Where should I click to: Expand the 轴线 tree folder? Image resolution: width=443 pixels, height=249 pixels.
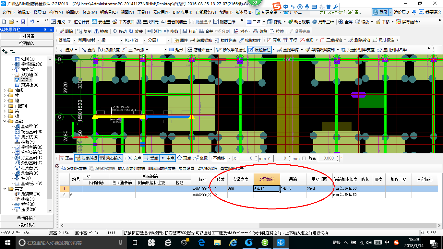click(x=4, y=90)
